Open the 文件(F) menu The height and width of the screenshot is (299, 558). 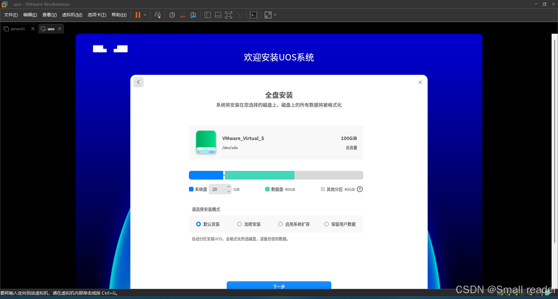coord(11,15)
